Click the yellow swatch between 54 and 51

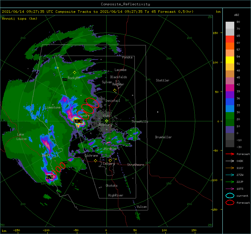[230, 60]
